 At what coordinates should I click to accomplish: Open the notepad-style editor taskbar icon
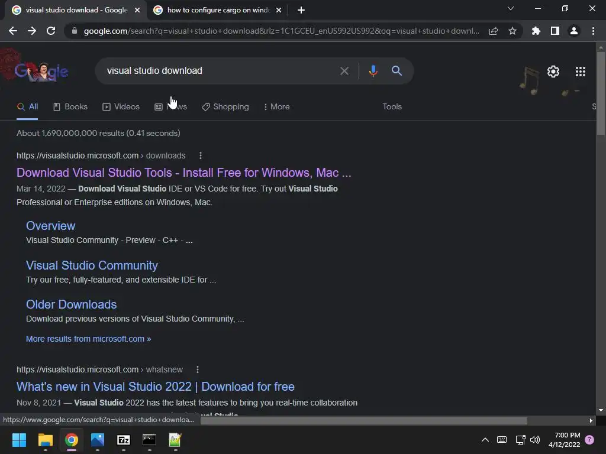click(x=175, y=440)
